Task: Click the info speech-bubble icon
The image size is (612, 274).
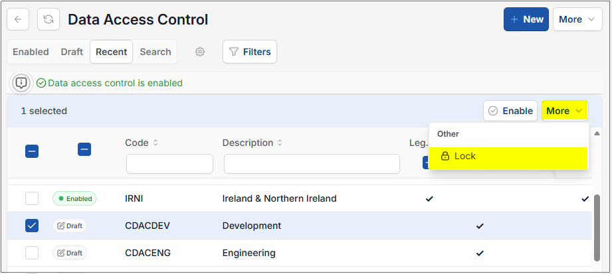Action: (x=21, y=83)
